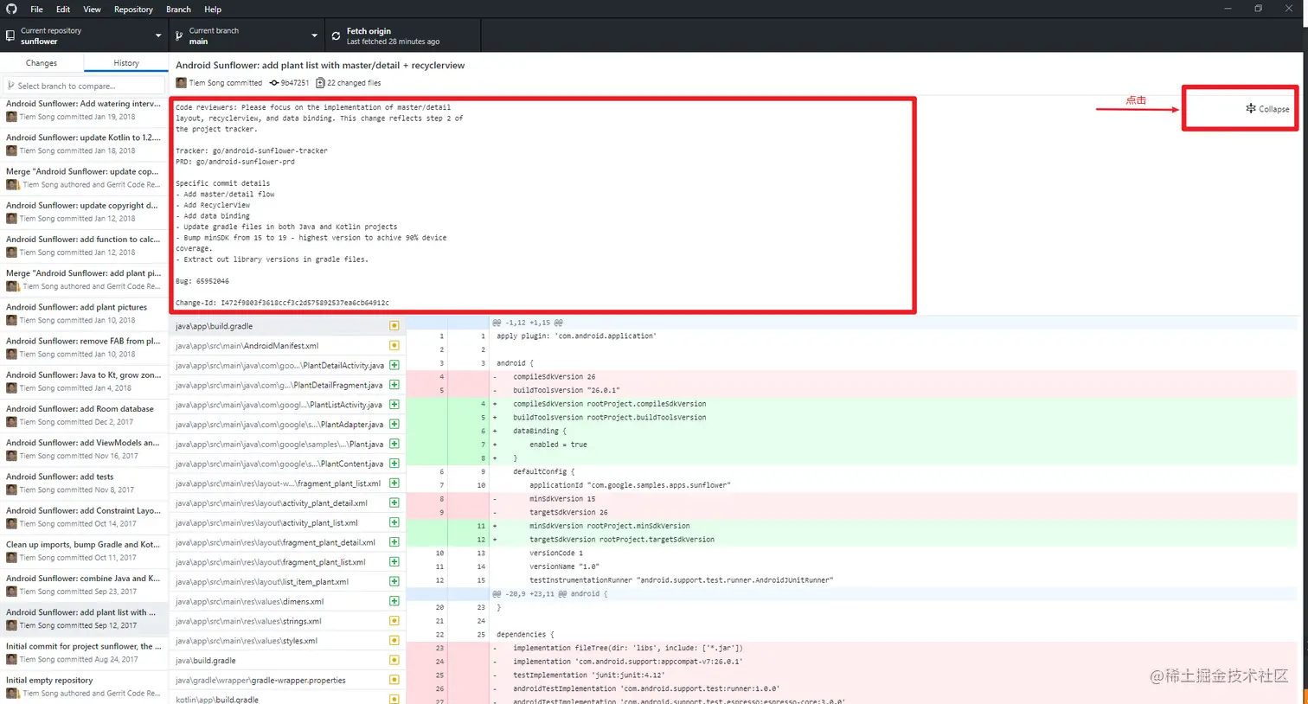Select commit 'Android Sunflower: update copyright d...'
This screenshot has height=704, width=1308.
tap(84, 212)
